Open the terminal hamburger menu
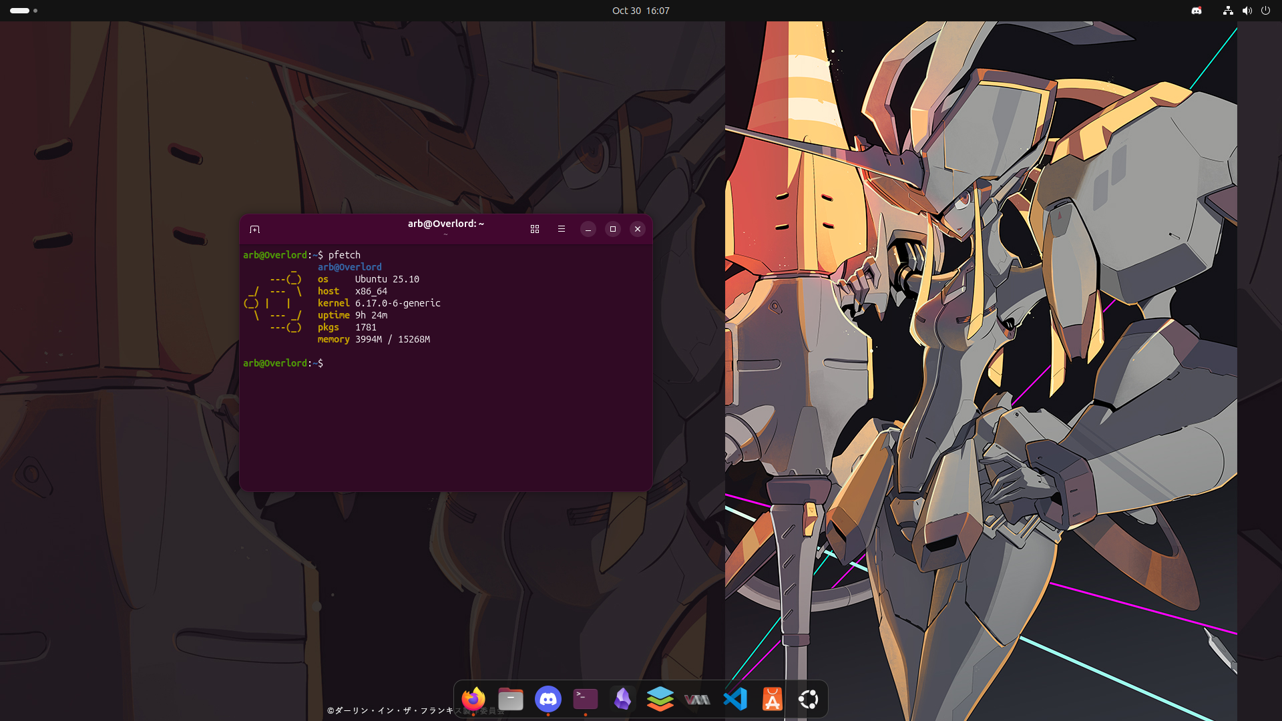The height and width of the screenshot is (721, 1282). 562,229
